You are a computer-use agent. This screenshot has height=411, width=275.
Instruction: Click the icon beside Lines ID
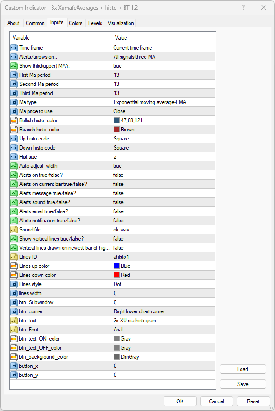14,257
